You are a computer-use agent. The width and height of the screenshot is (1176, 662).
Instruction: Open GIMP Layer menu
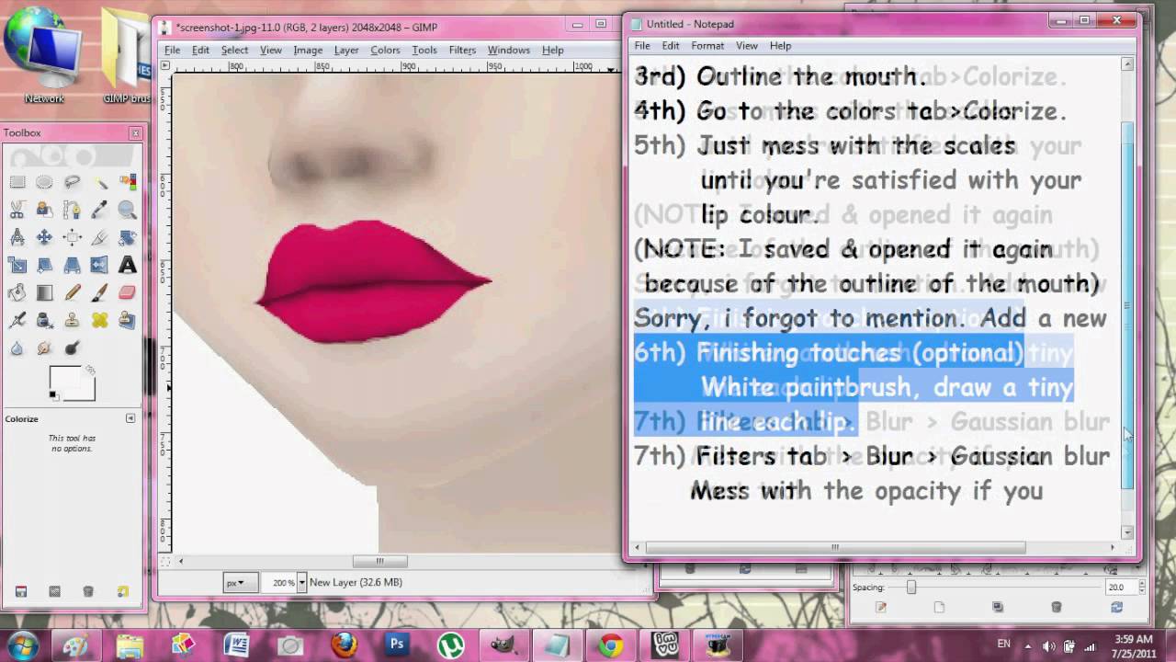(346, 50)
